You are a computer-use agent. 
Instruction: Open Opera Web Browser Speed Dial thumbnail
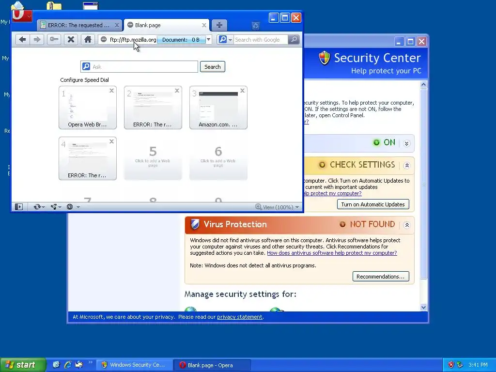[88, 108]
